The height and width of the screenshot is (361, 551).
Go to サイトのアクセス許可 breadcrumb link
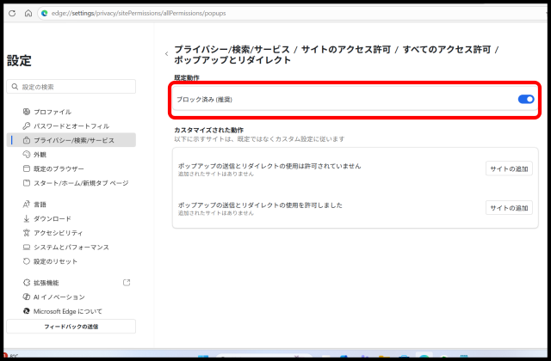(x=346, y=50)
